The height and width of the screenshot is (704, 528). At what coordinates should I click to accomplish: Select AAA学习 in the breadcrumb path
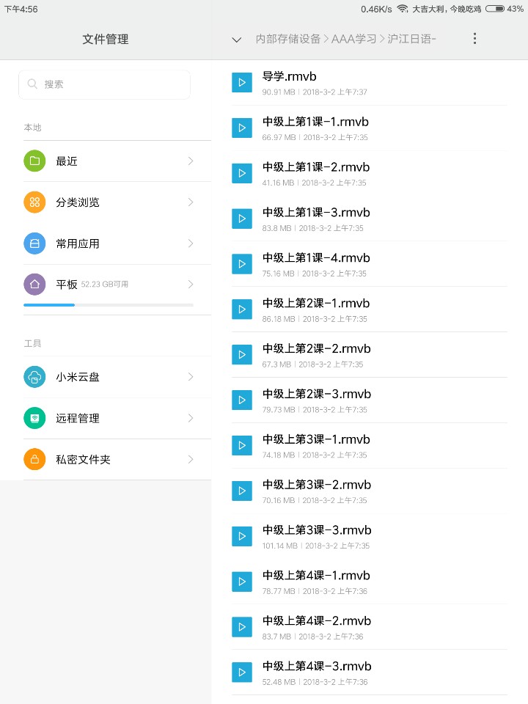coord(354,39)
